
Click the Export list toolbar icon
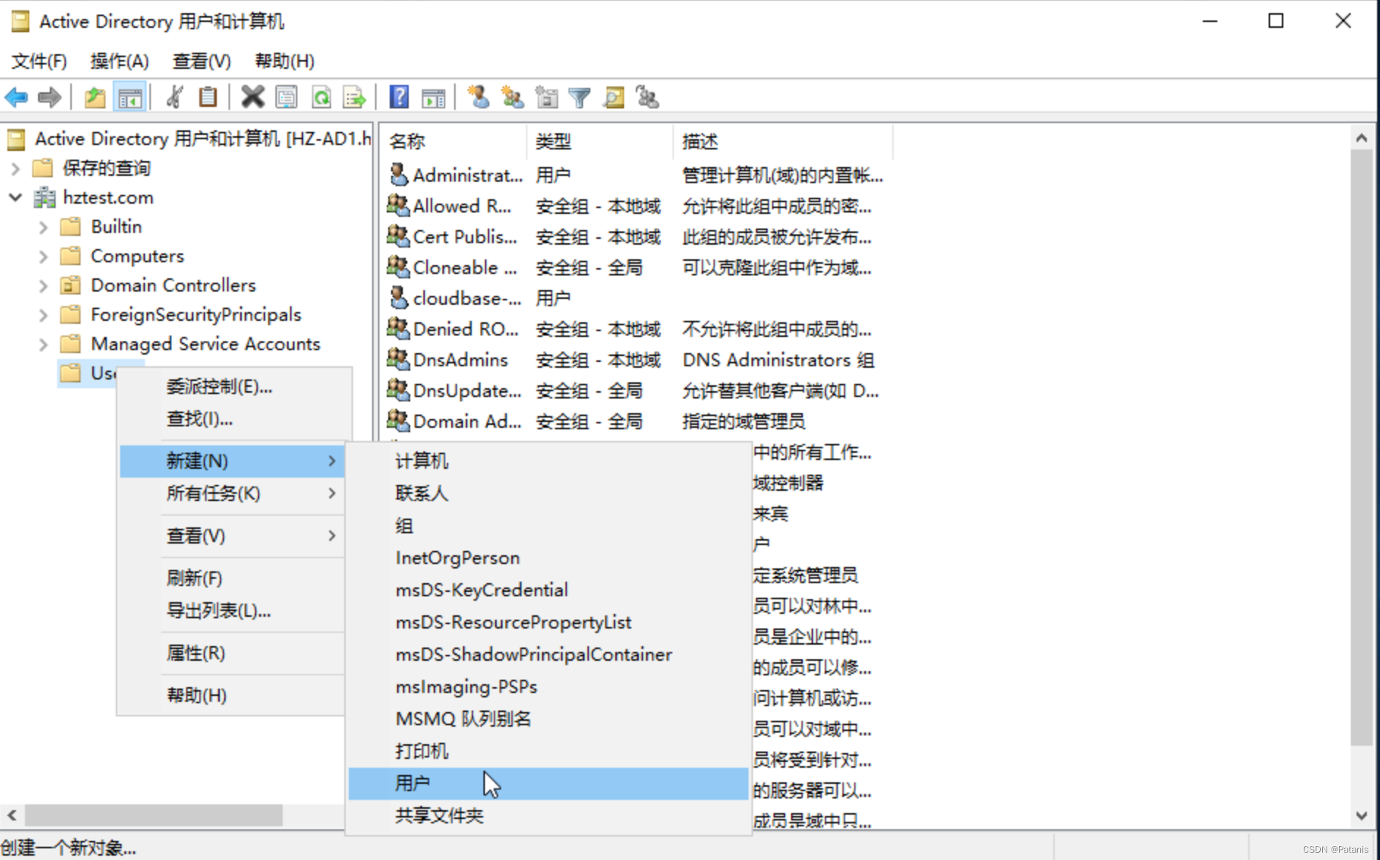coord(355,97)
